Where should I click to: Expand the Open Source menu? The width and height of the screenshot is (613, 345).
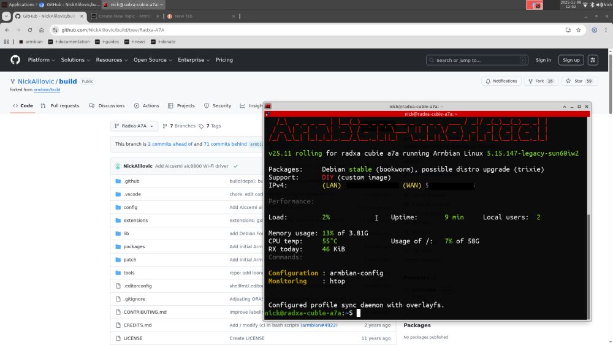click(x=152, y=60)
